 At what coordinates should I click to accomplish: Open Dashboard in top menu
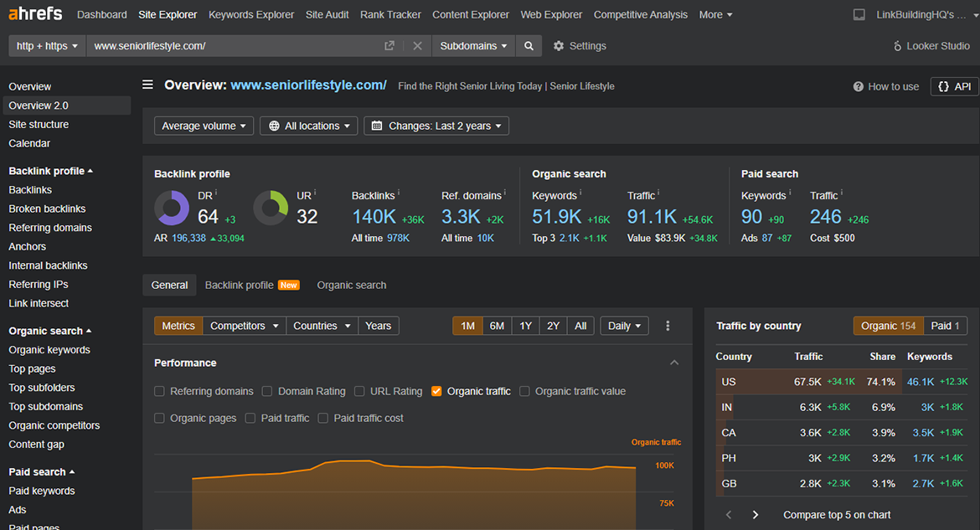pyautogui.click(x=102, y=14)
